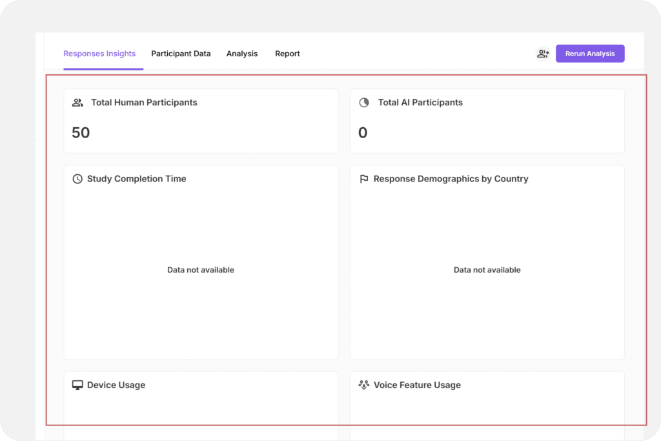The height and width of the screenshot is (441, 661).
Task: Go to the Analysis tab
Action: [242, 54]
